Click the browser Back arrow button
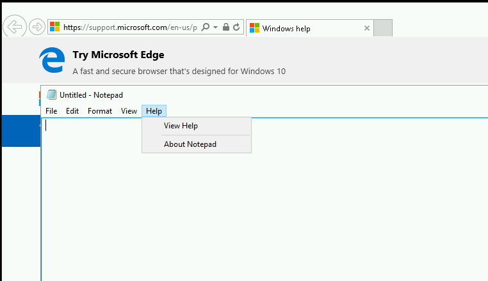This screenshot has width=488, height=281. point(15,26)
